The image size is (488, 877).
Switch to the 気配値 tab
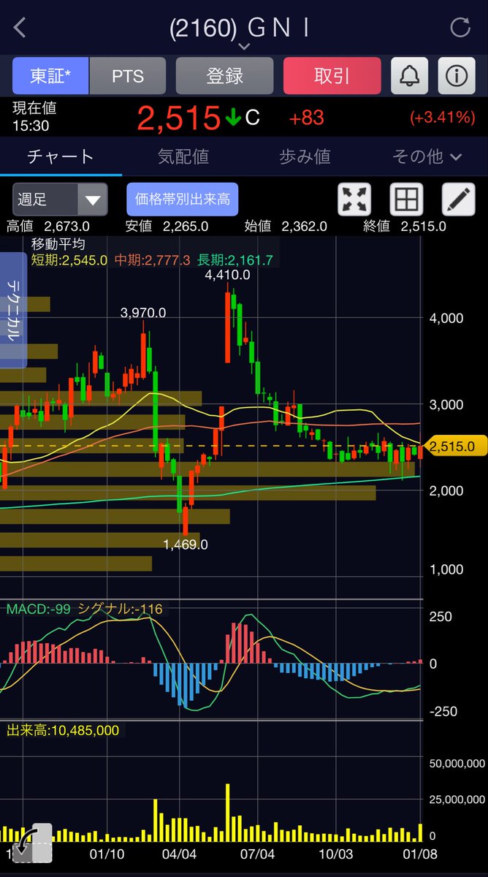[x=183, y=156]
